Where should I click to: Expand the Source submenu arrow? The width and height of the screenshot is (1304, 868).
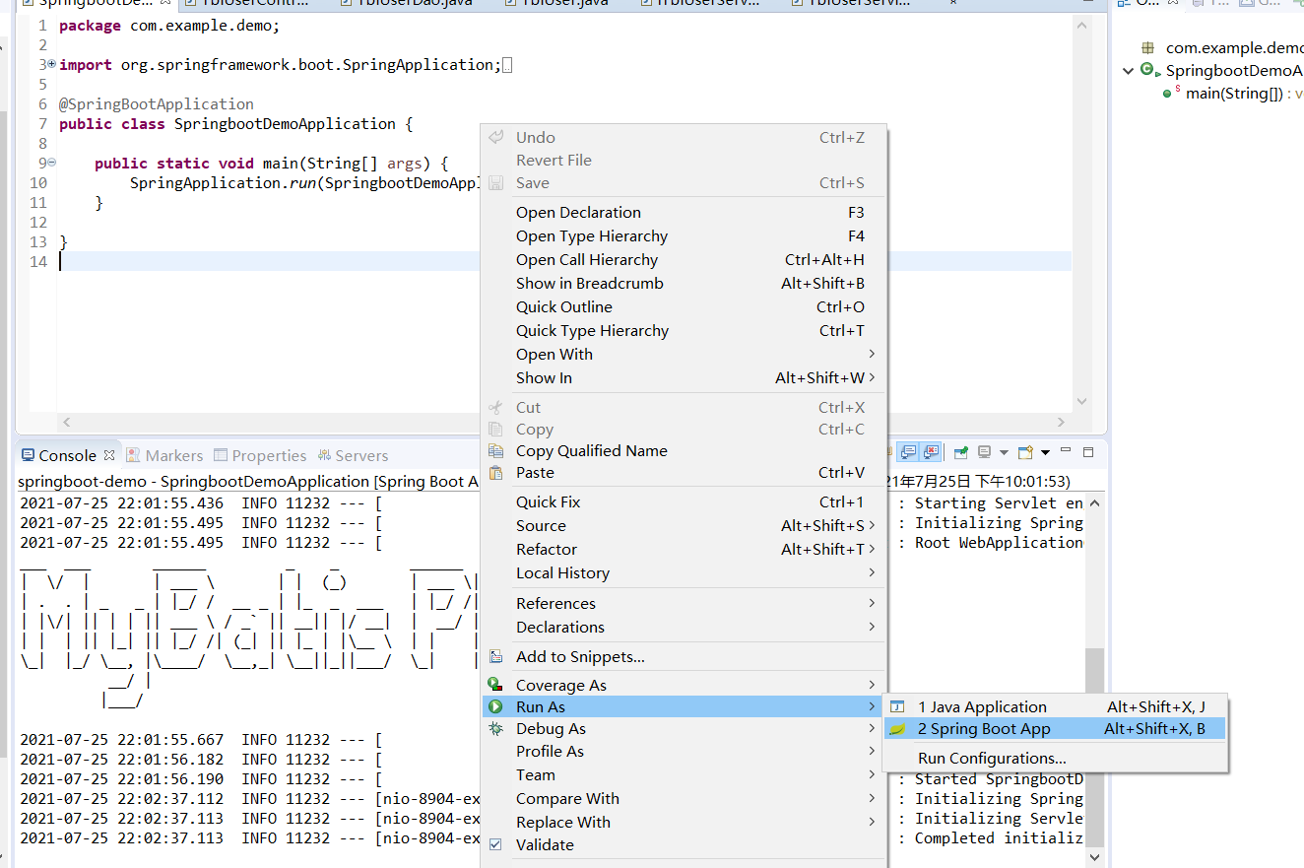pyautogui.click(x=872, y=525)
